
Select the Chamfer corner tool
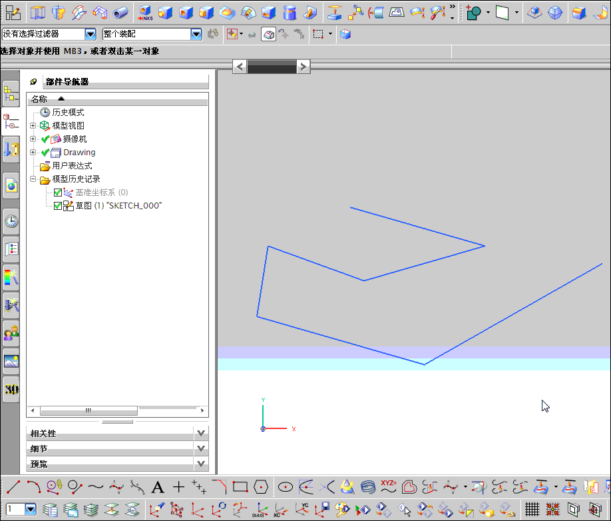(220, 487)
